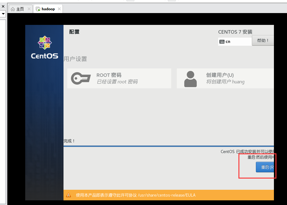
Task: Click 将创建用户 huang status text
Action: [225, 82]
